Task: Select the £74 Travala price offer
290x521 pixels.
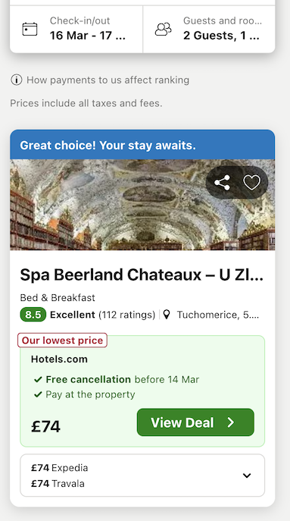Action: [58, 483]
